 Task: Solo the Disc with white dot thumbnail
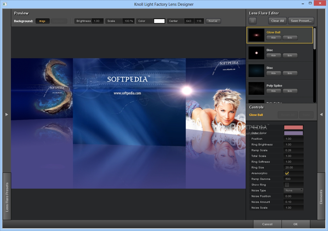[290, 55]
